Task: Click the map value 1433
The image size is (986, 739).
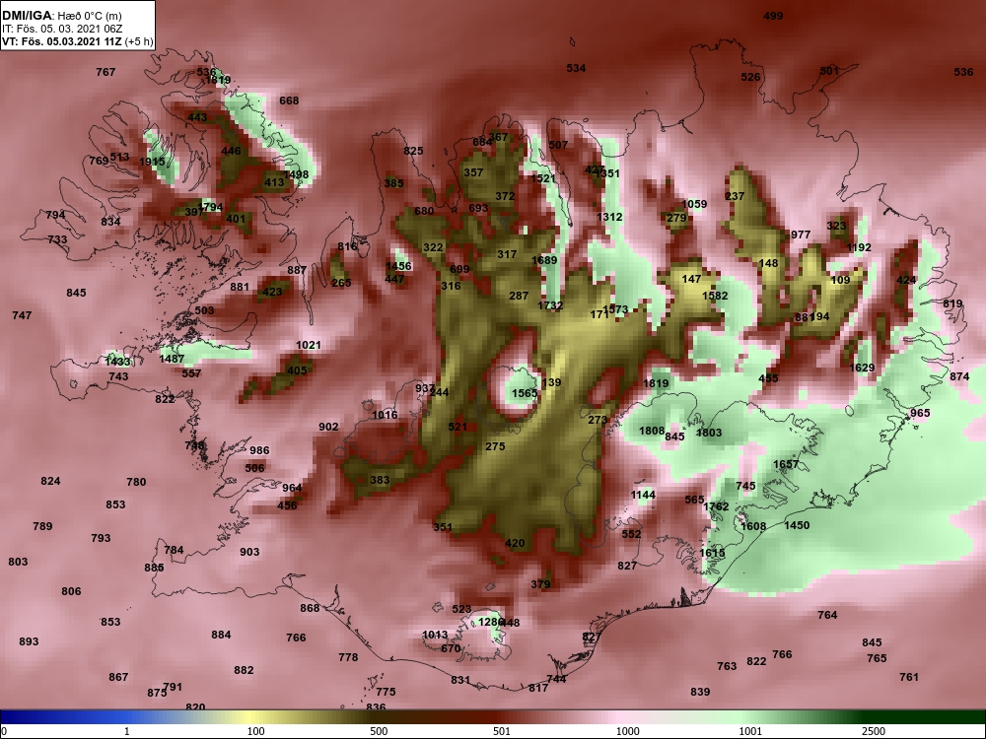Action: (117, 362)
